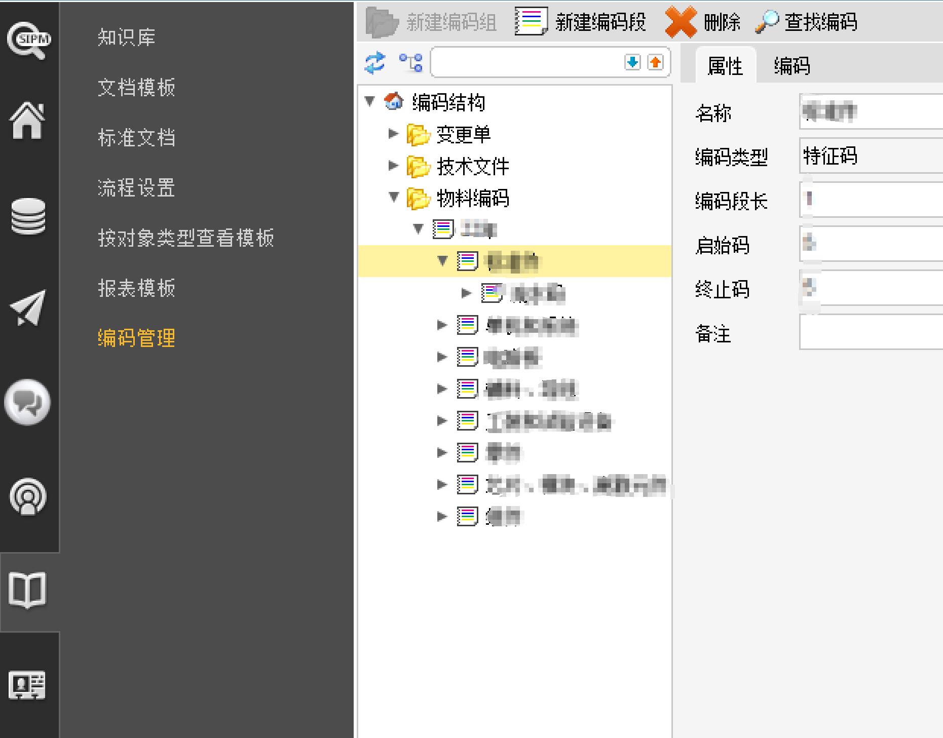Click 查找编码 button label
This screenshot has height=738, width=943.
[821, 22]
